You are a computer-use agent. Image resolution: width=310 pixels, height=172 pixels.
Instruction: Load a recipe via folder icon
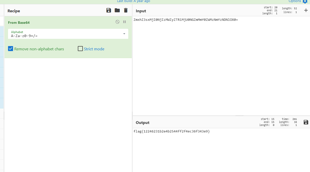(117, 10)
